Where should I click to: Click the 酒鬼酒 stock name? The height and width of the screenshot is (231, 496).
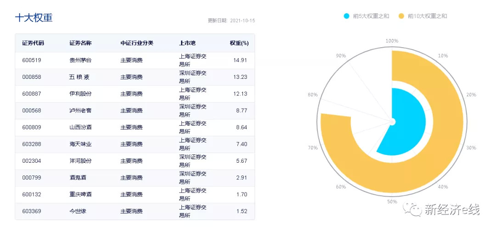click(x=78, y=177)
